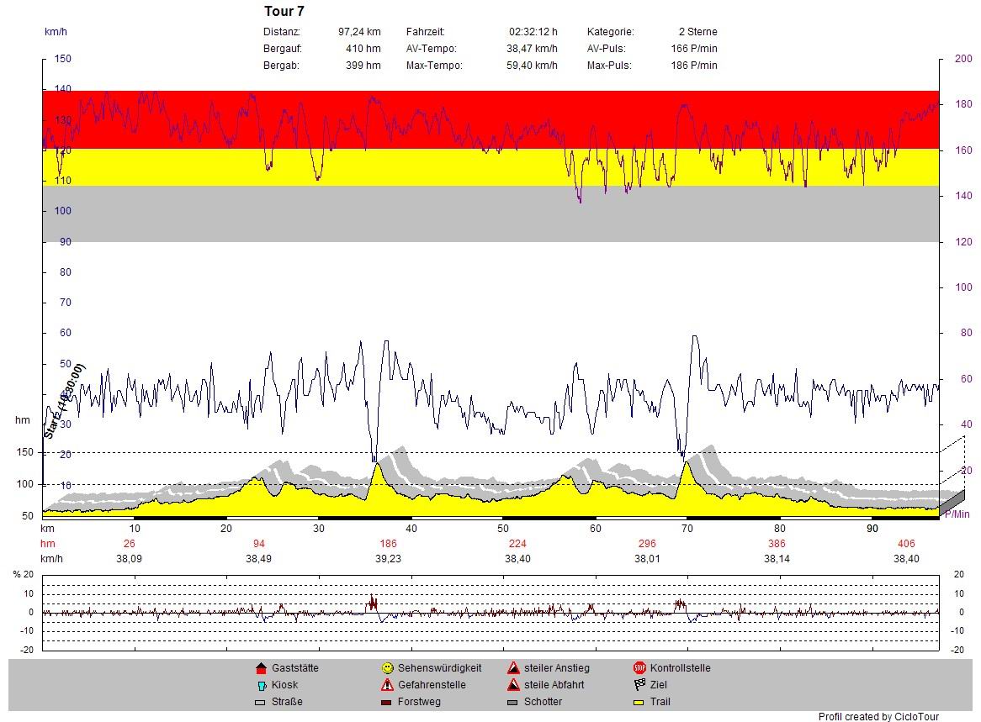Click the Kiosk cup icon
The height and width of the screenshot is (722, 981).
point(260,685)
